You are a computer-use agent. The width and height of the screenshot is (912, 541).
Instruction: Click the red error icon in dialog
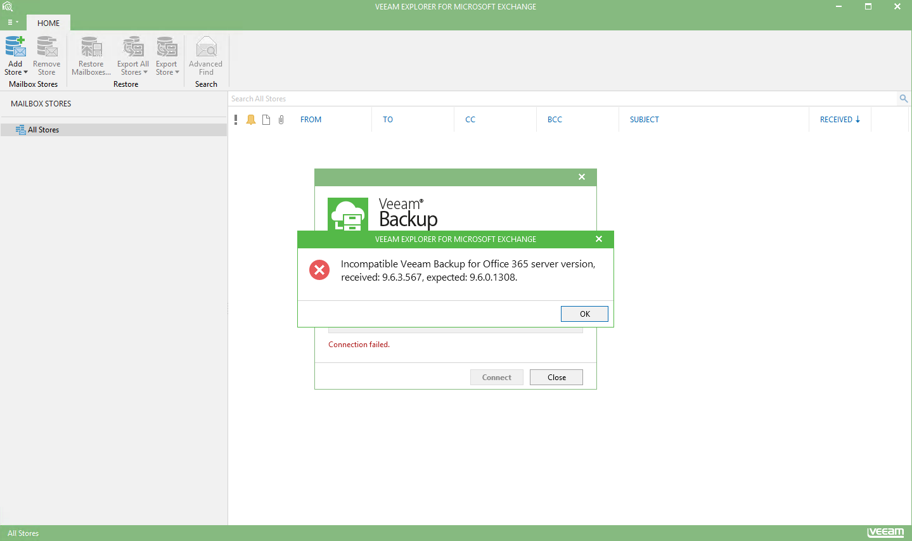coord(319,270)
